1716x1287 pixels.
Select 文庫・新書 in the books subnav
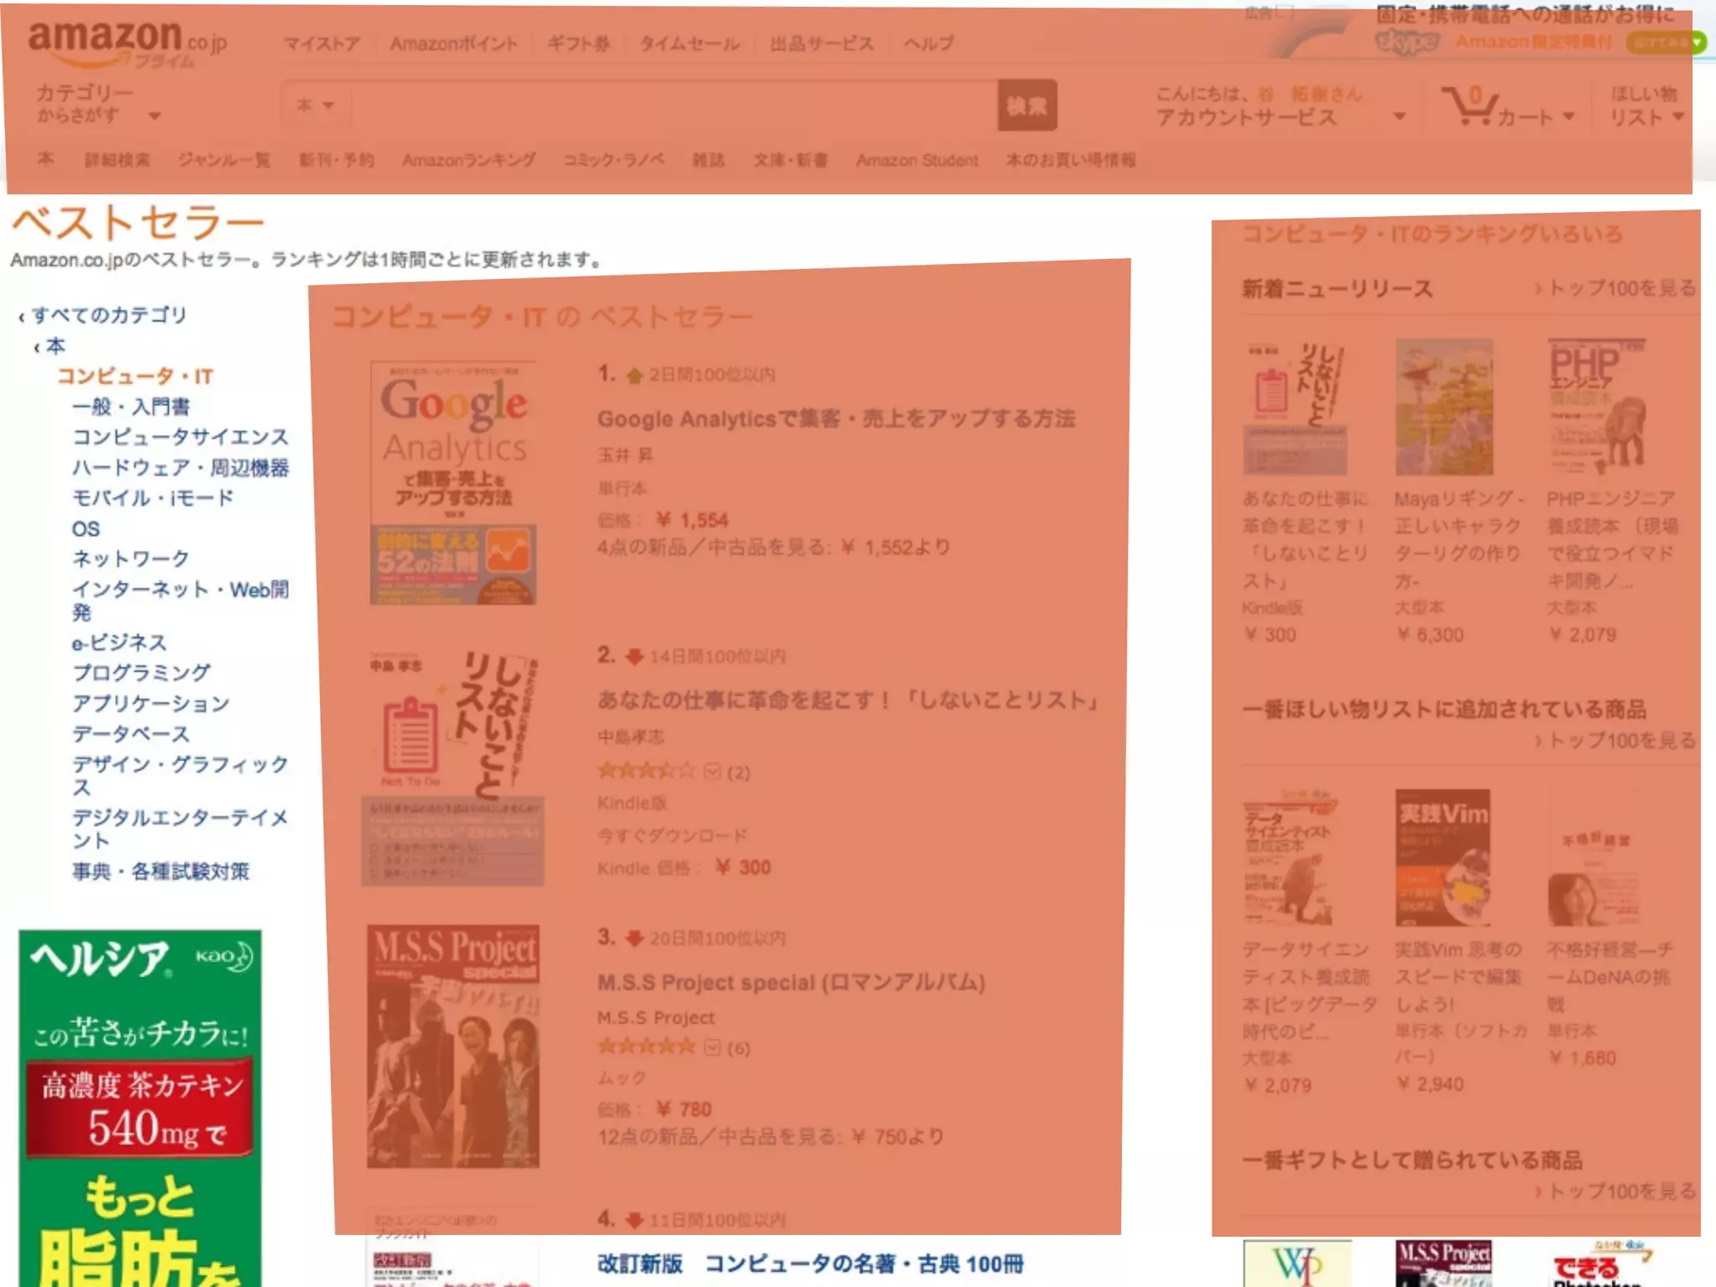click(790, 160)
